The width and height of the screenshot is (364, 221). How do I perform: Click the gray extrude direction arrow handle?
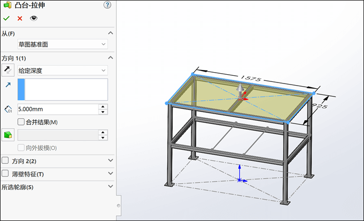tap(240, 91)
